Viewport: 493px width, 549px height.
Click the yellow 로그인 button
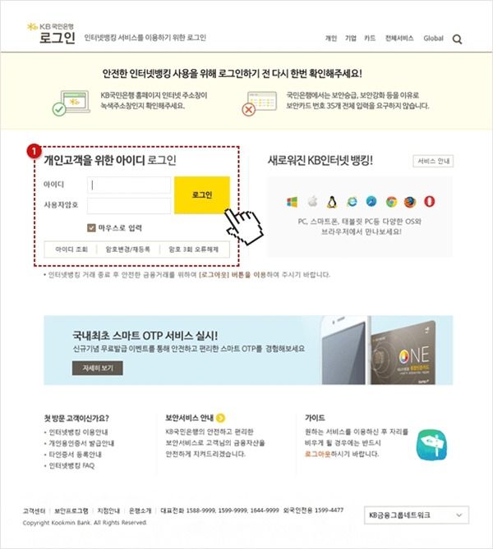[x=202, y=195]
